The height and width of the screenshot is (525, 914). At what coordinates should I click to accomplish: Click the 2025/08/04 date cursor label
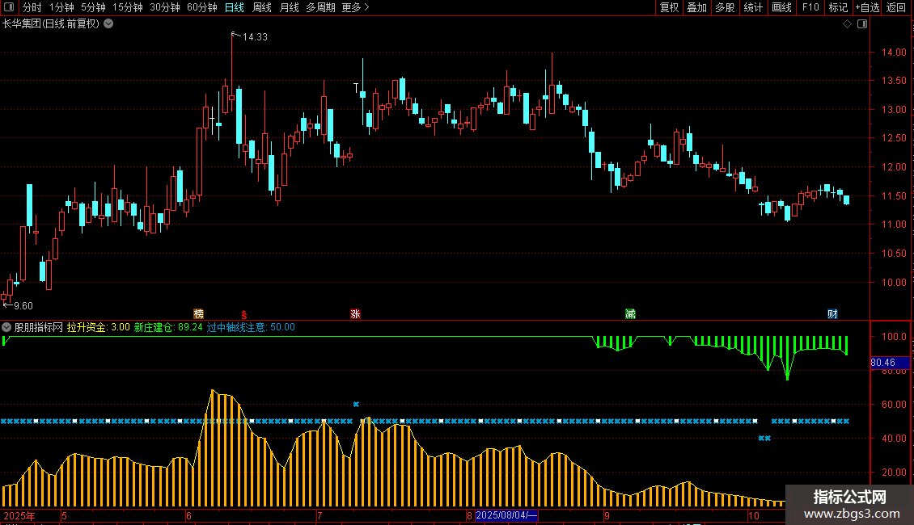[506, 515]
